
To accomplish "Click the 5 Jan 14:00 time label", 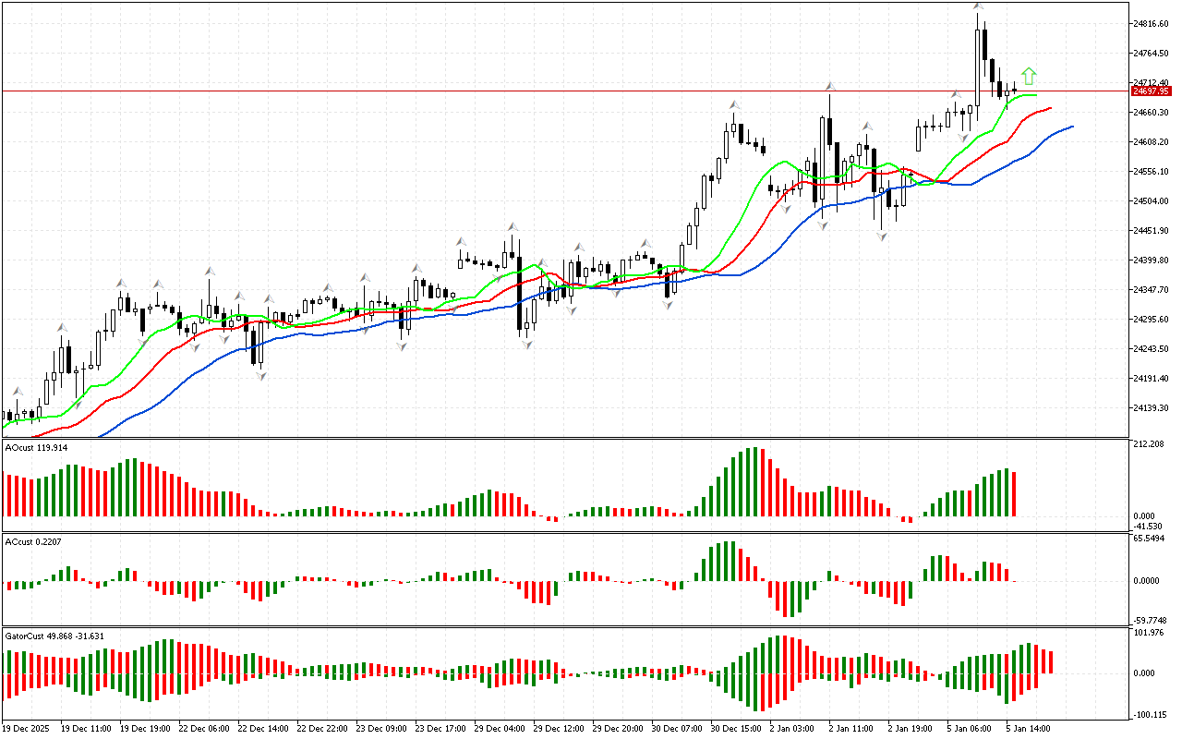I will (1026, 728).
